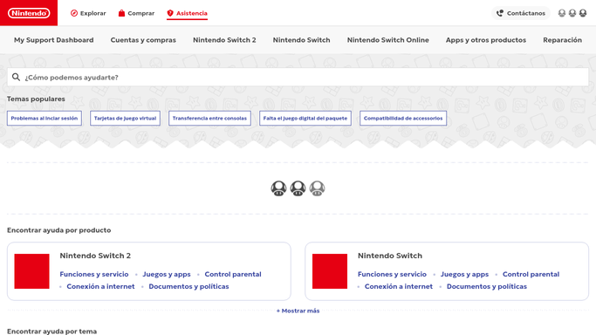Image resolution: width=596 pixels, height=335 pixels.
Task: Open Nintendo Switch 2 card title
Action: 95,256
